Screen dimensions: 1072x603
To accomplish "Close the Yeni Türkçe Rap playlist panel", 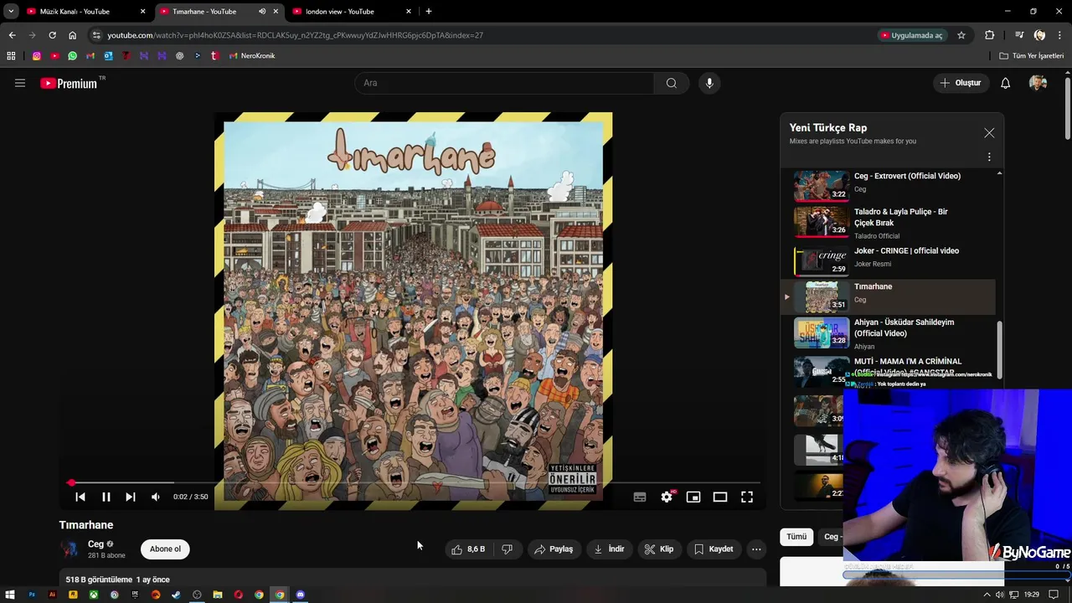I will click(989, 133).
